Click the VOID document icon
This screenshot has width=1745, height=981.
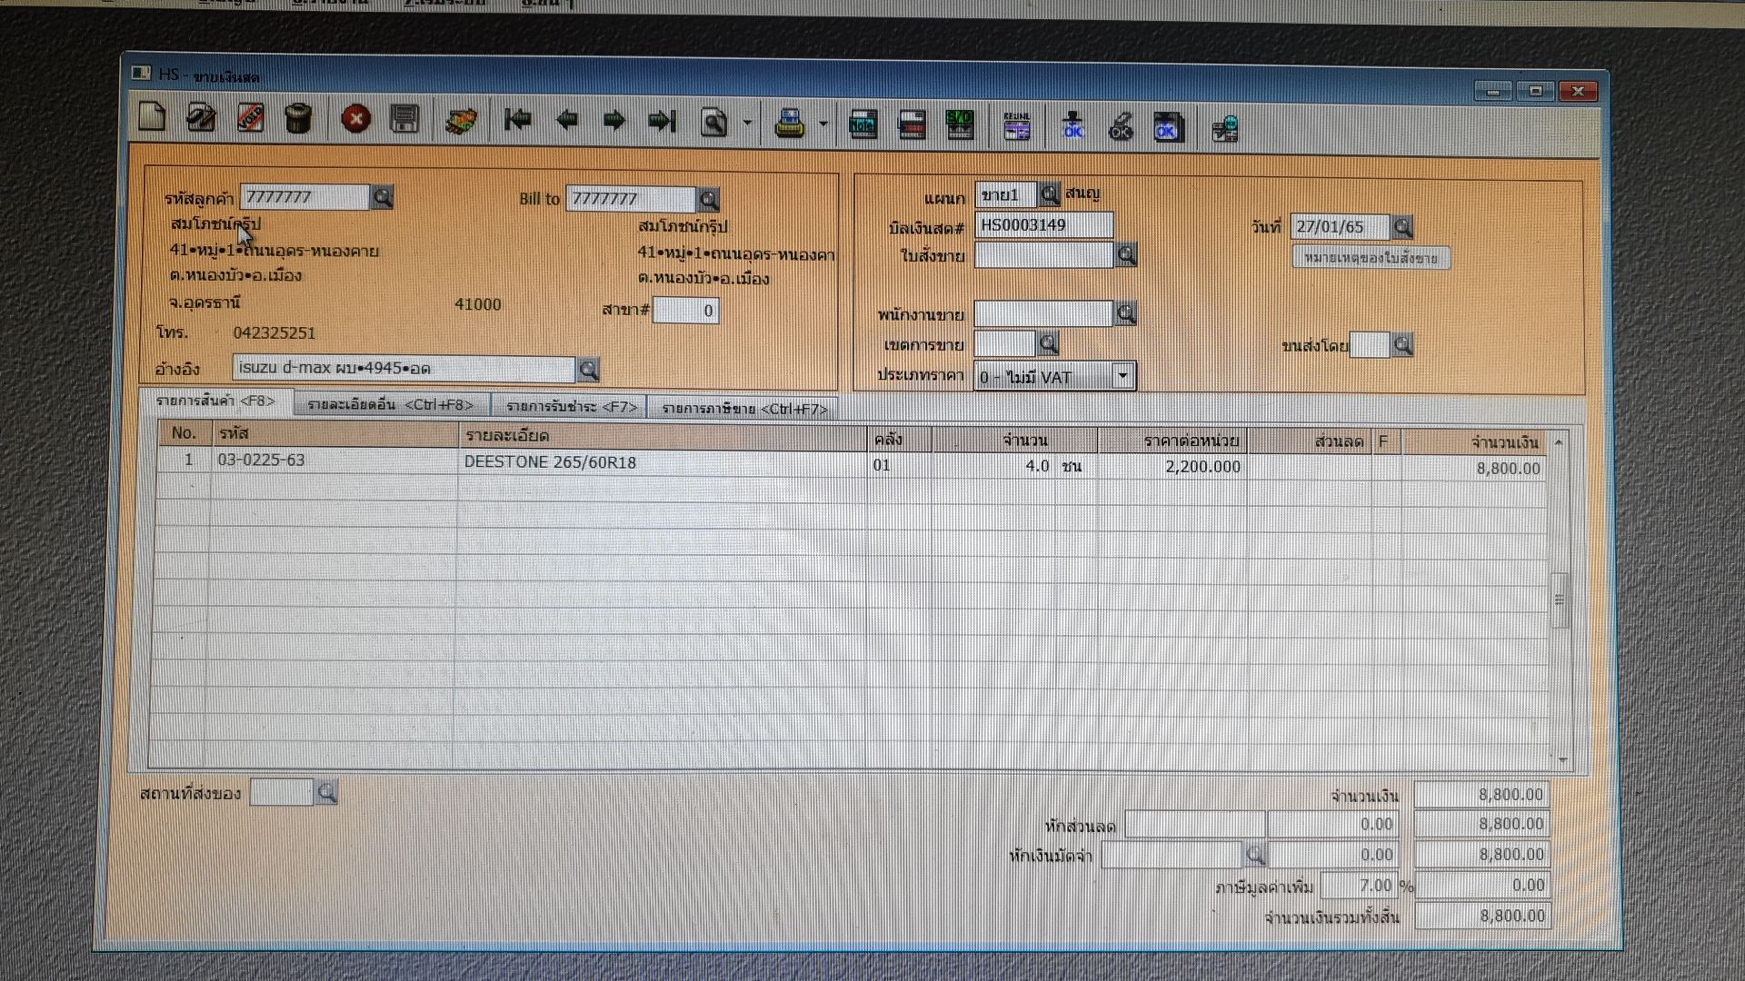250,118
